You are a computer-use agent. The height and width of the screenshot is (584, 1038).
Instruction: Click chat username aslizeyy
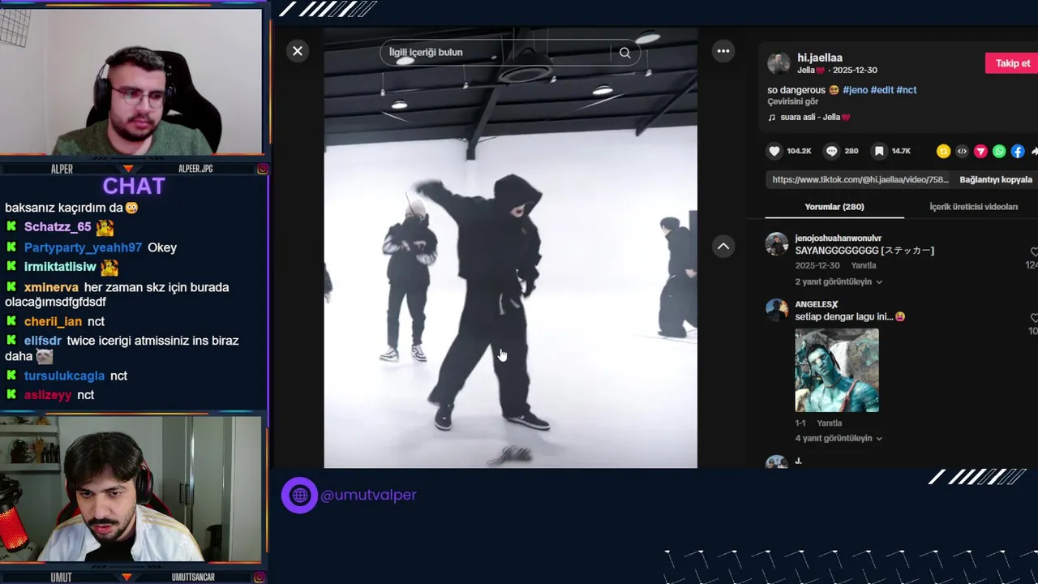point(48,395)
